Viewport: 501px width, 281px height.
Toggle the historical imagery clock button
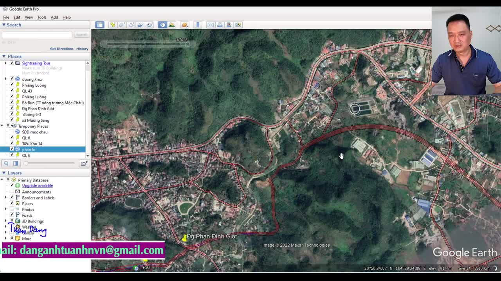(x=162, y=25)
